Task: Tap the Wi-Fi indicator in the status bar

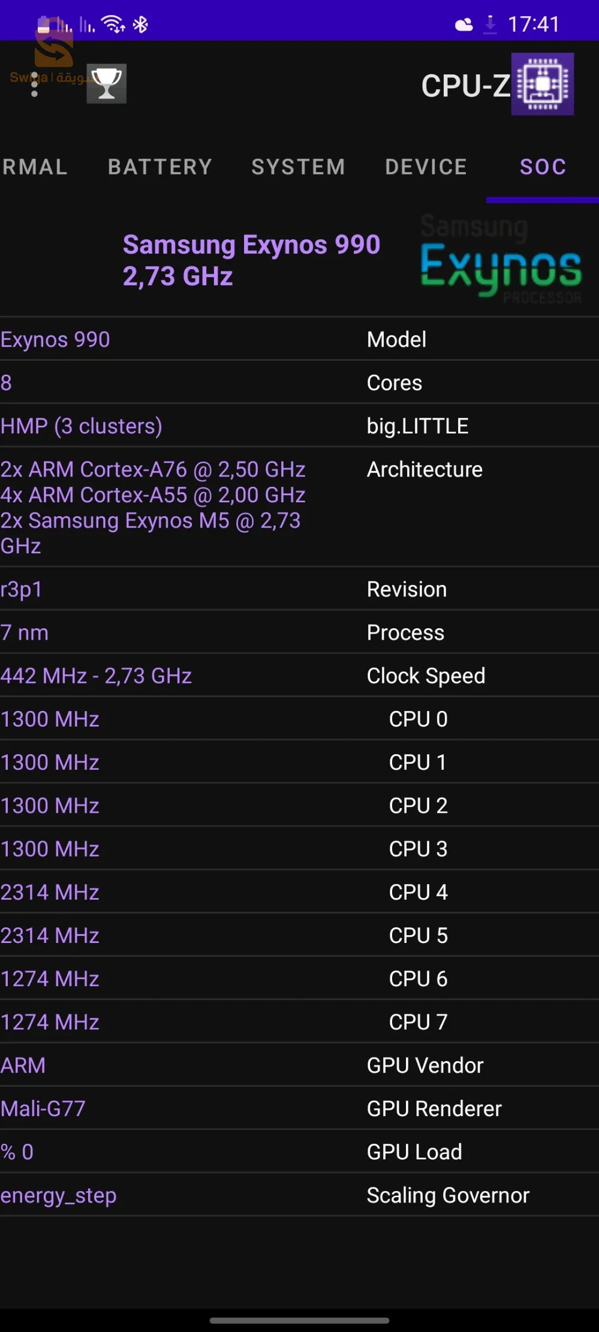Action: click(x=112, y=24)
